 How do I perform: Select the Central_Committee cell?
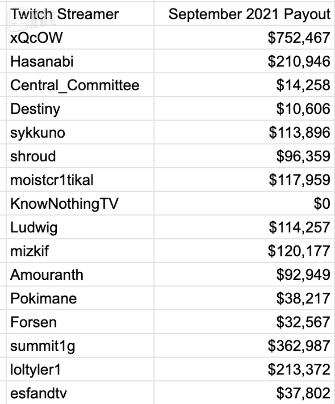(x=75, y=85)
